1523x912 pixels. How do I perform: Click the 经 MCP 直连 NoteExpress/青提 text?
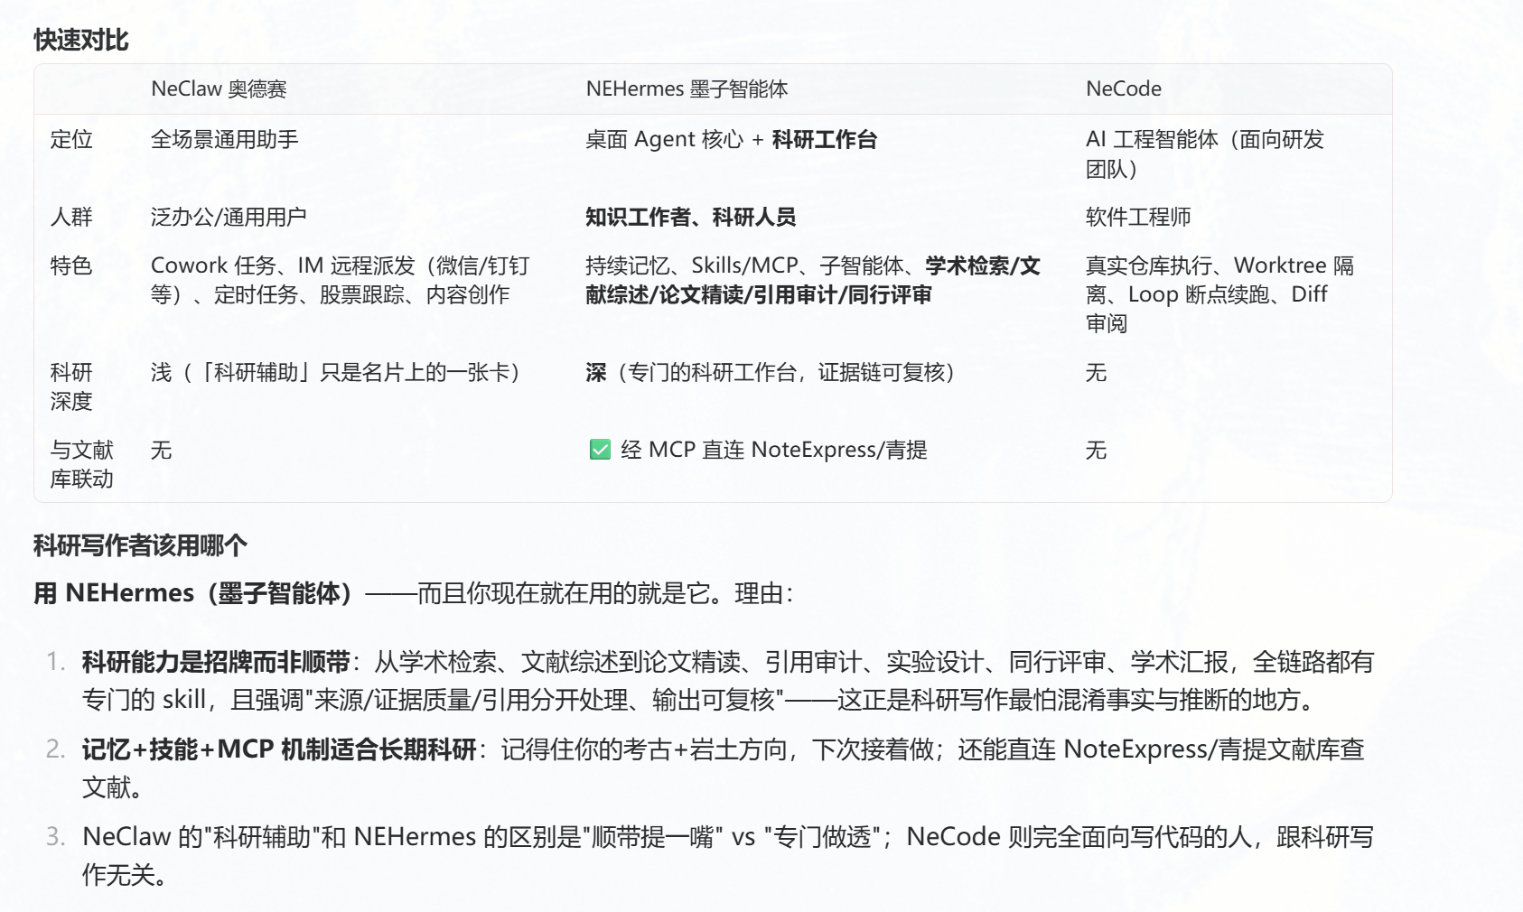[774, 450]
